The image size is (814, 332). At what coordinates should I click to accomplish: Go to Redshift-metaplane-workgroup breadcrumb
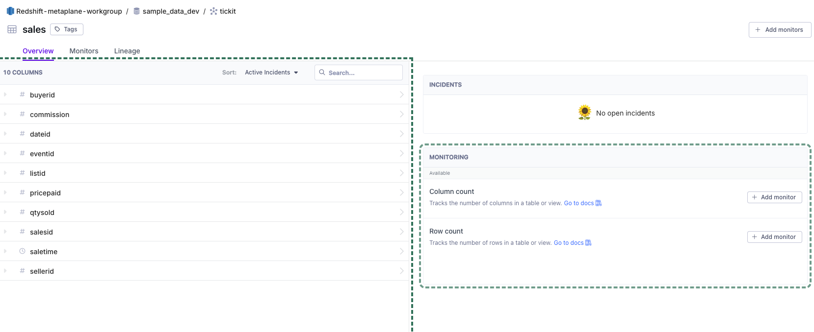[x=69, y=11]
